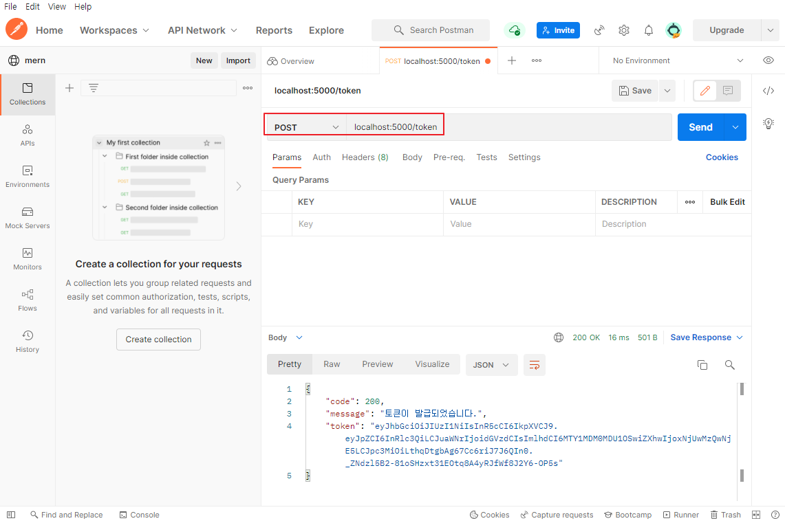
Task: Open query params column options dots
Action: (x=690, y=202)
